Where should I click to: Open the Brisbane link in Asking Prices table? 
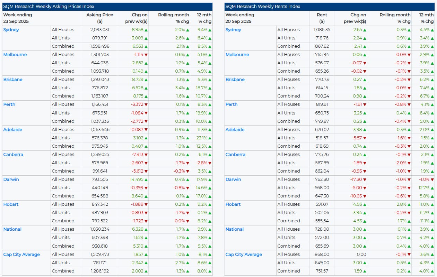pyautogui.click(x=13, y=80)
